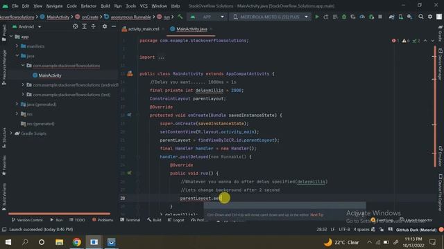Image resolution: width=444 pixels, height=249 pixels.
Task: Toggle the Device Manager right-side panel
Action: pos(441,64)
